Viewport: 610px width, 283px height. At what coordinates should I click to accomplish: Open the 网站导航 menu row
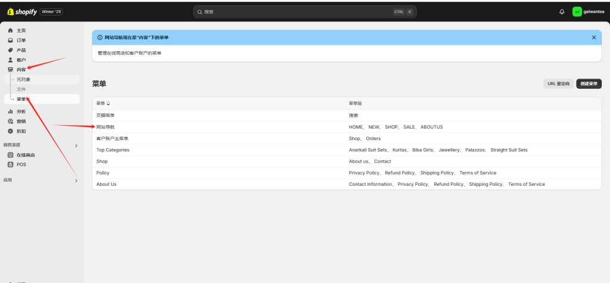tap(105, 127)
